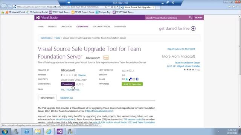Screen dimensions: 241x135
Task: Open the TFS version control link
Action: point(133,119)
